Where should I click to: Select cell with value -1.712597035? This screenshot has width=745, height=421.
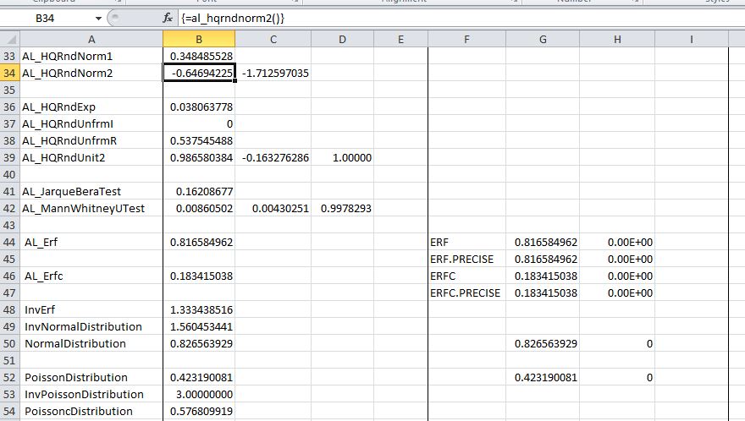coord(273,74)
